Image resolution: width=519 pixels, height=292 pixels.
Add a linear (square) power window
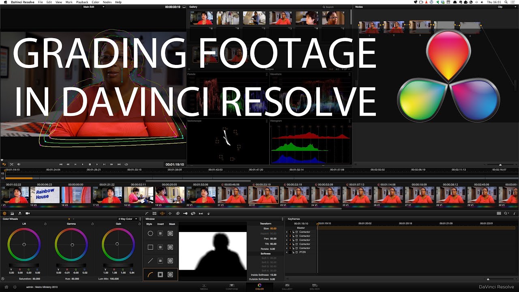pos(150,247)
